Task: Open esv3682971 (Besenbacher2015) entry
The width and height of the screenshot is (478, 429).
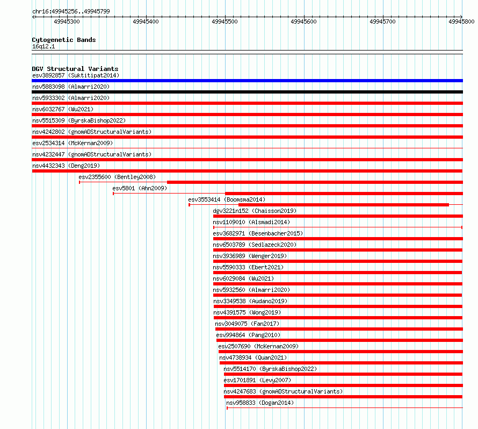Action: coord(258,233)
